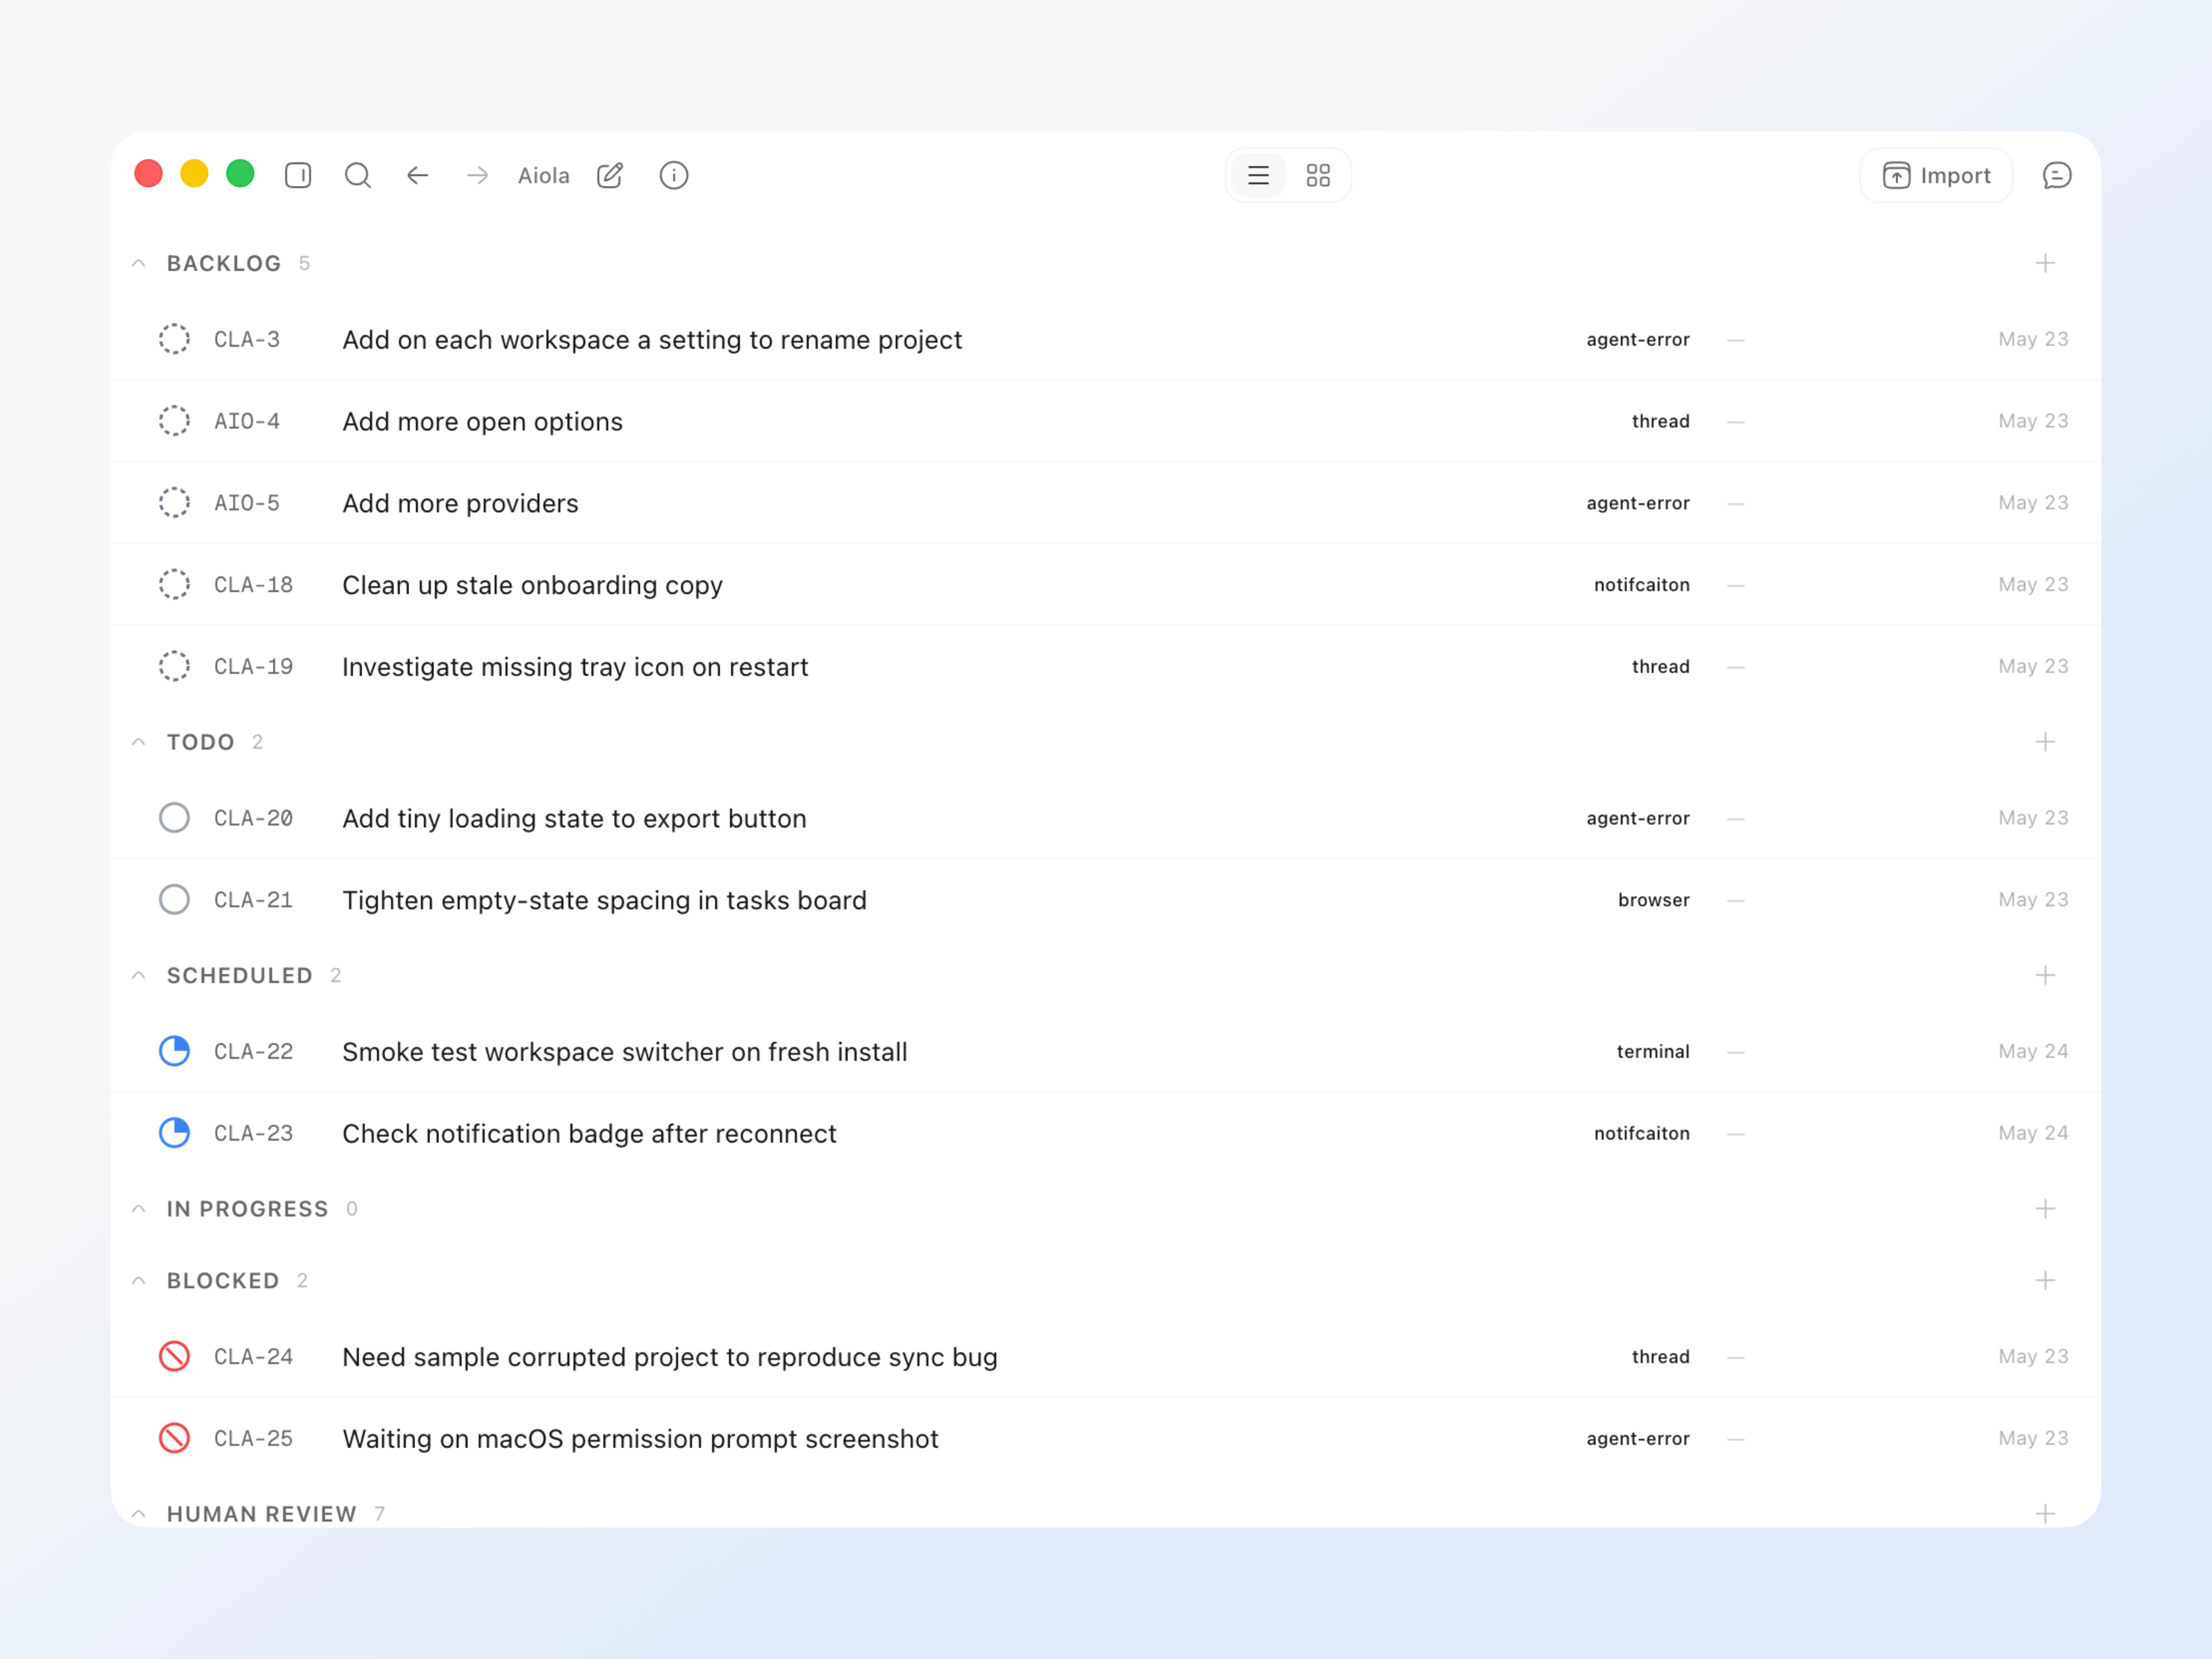2212x1659 pixels.
Task: Click the May 24 date of CLA-22
Action: point(2033,1051)
